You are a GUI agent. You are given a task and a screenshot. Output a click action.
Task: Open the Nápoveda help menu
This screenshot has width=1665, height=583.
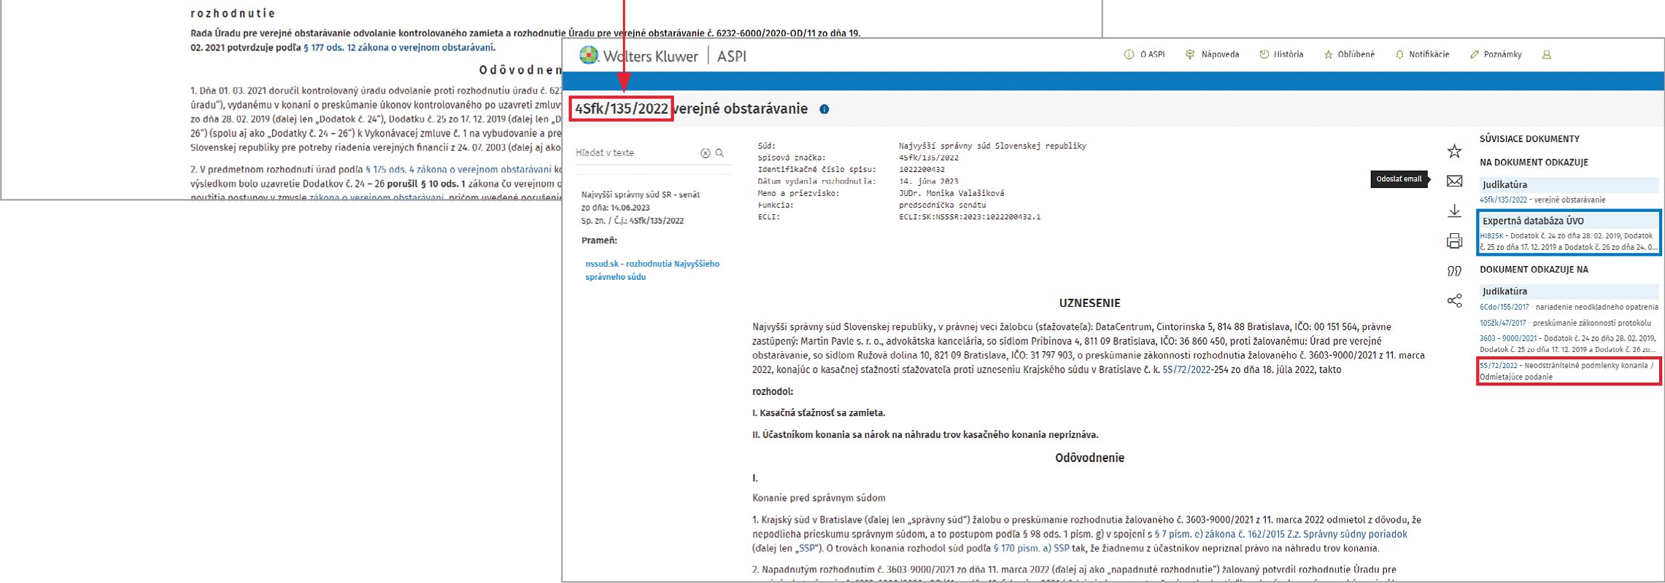tap(1213, 55)
